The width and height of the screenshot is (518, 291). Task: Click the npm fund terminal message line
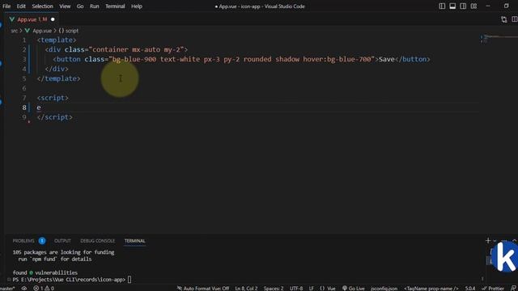coord(55,259)
